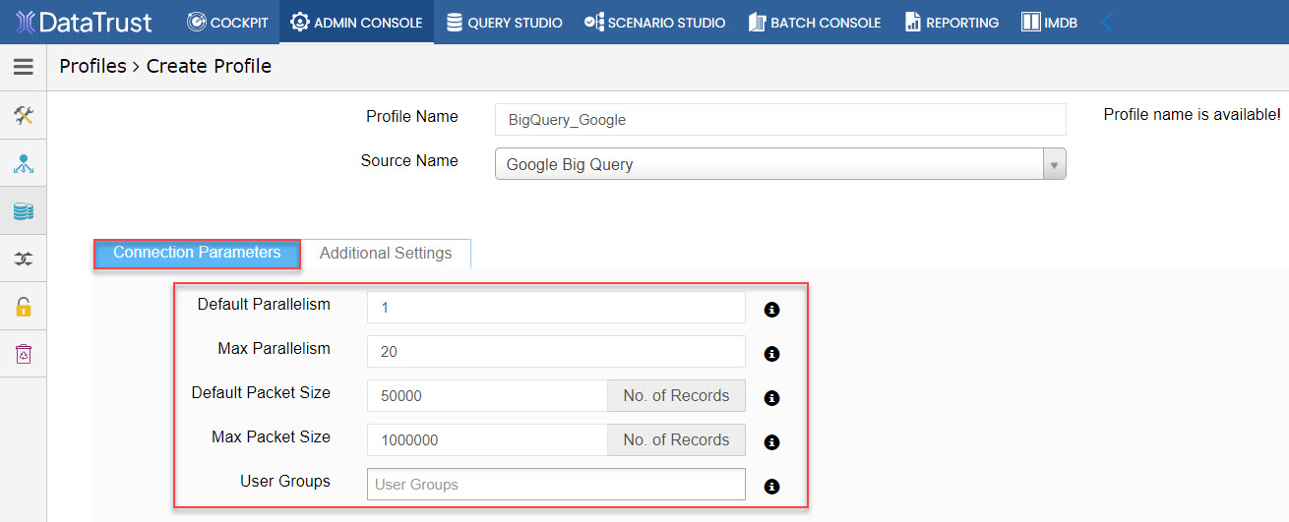Show info for User Groups
Viewport: 1289px width, 522px height.
(x=772, y=487)
